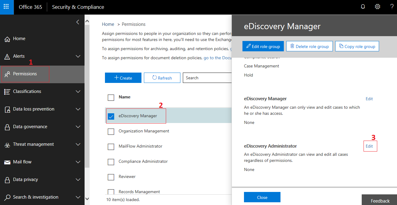This screenshot has width=397, height=205.
Task: Expand the Mail flow chevron
Action: pos(78,162)
